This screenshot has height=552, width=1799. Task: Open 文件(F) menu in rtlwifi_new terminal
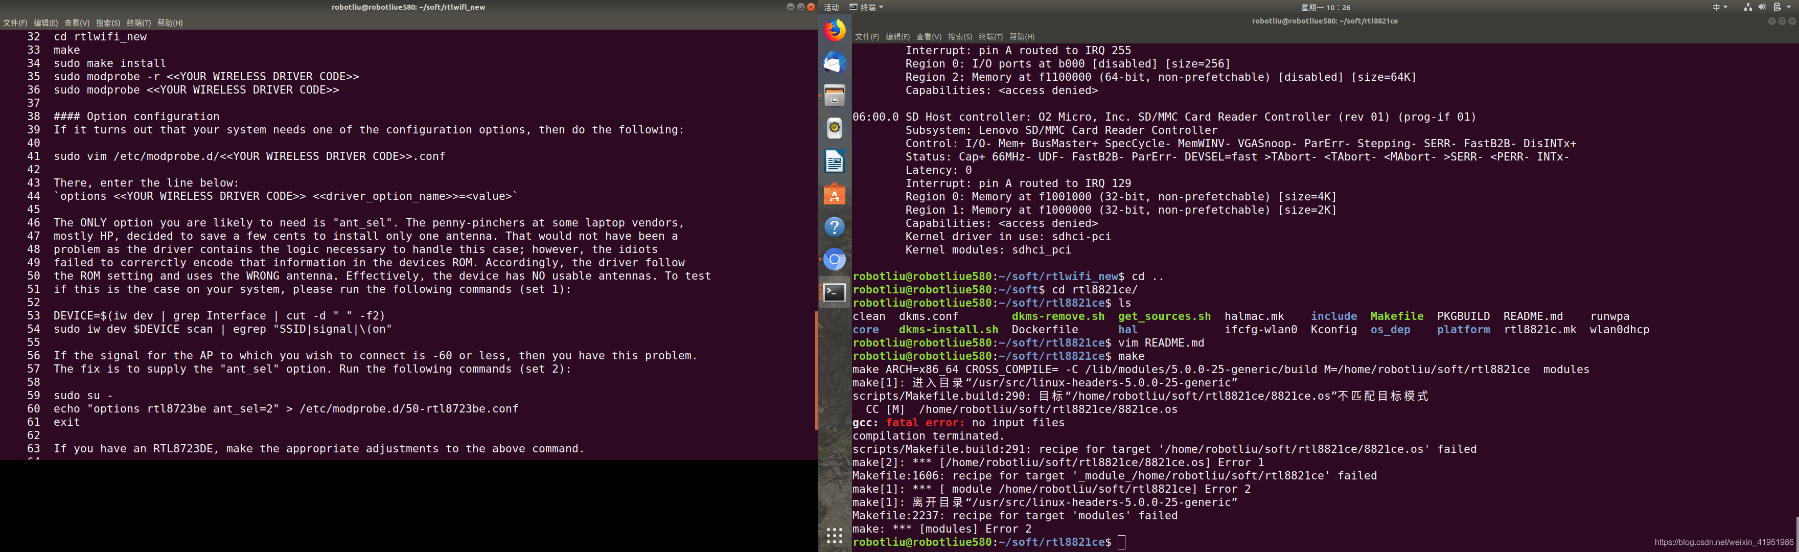15,23
